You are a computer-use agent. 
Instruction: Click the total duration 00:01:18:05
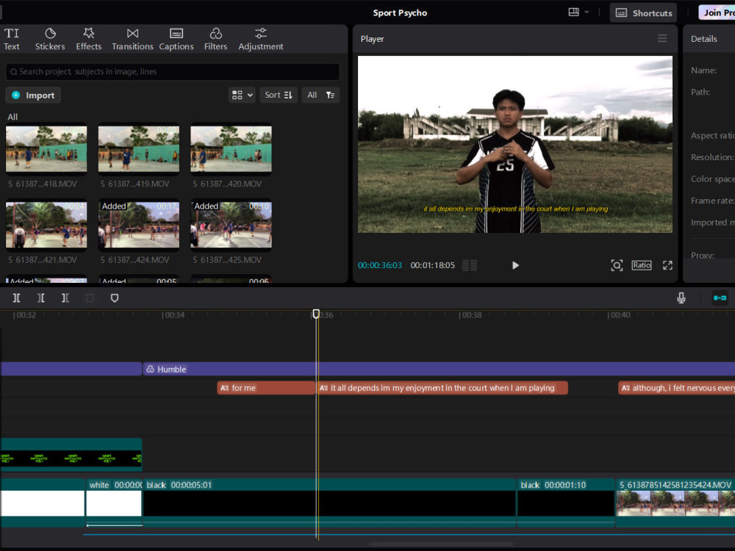[x=433, y=265]
